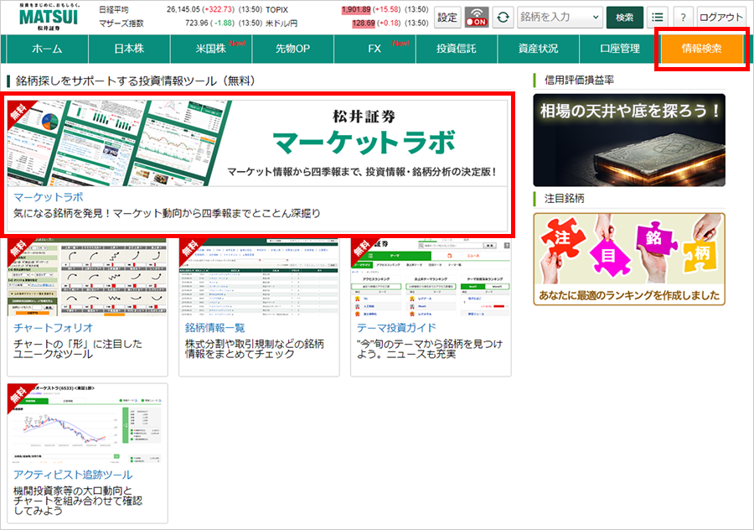Click the ログアウト button
754x530 pixels.
point(720,18)
